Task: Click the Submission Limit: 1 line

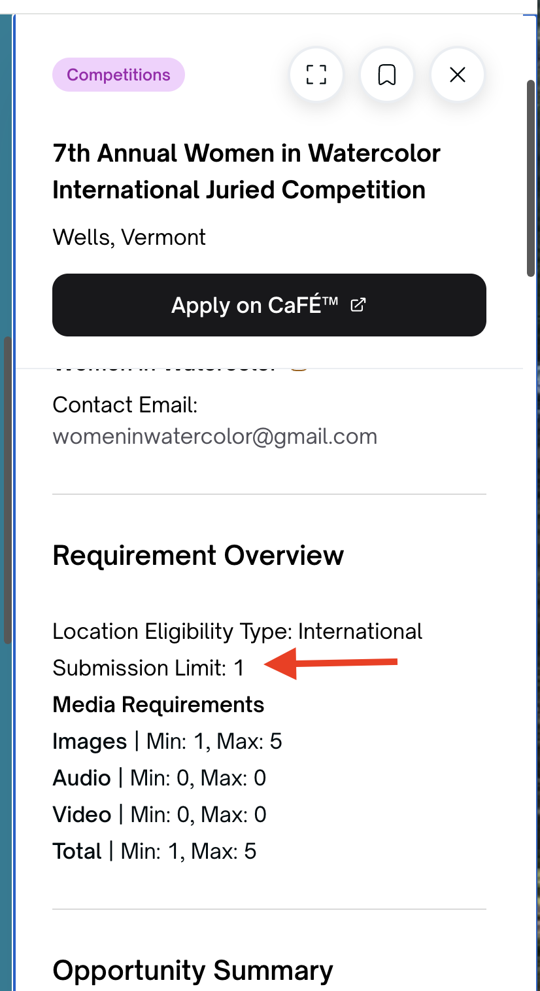Action: (148, 668)
